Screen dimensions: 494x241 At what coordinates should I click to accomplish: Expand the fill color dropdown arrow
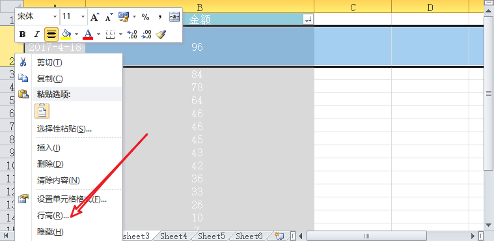tap(76, 35)
